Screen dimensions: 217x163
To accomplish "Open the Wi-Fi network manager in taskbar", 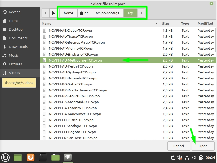I will [x=68, y=157].
